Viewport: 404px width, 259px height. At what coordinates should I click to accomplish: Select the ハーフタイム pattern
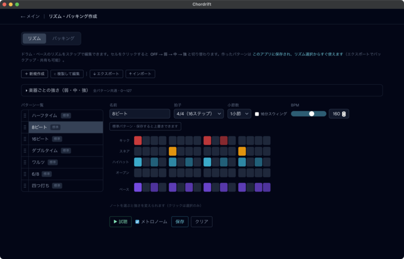pos(66,116)
